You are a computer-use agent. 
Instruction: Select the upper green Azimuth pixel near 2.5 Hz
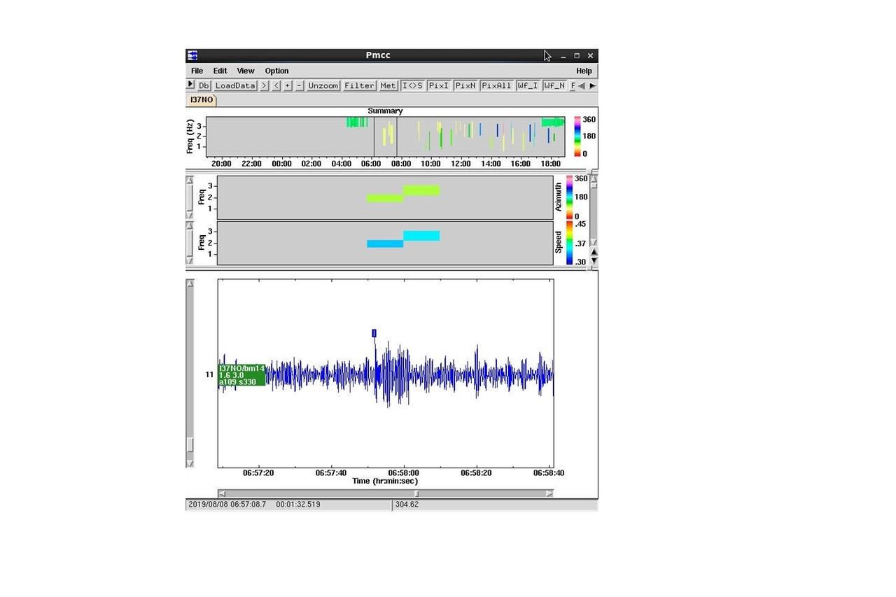coord(421,190)
